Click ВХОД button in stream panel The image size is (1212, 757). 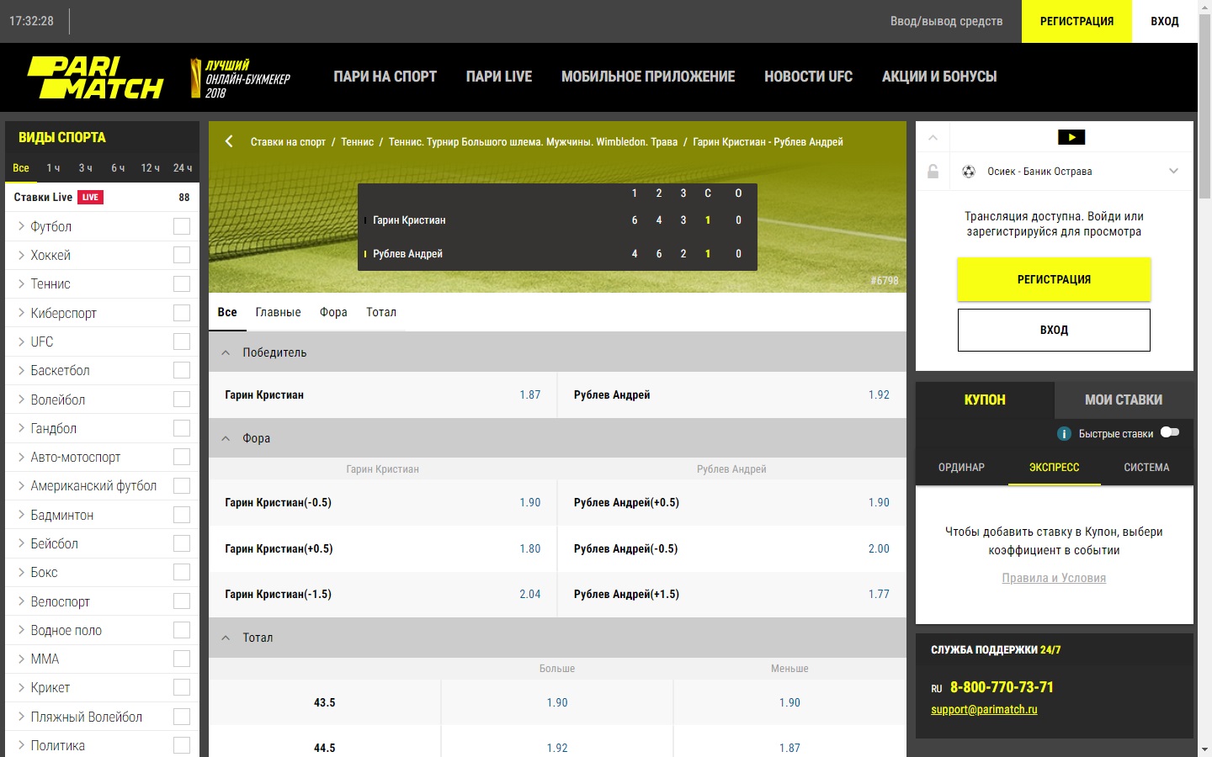(x=1054, y=330)
